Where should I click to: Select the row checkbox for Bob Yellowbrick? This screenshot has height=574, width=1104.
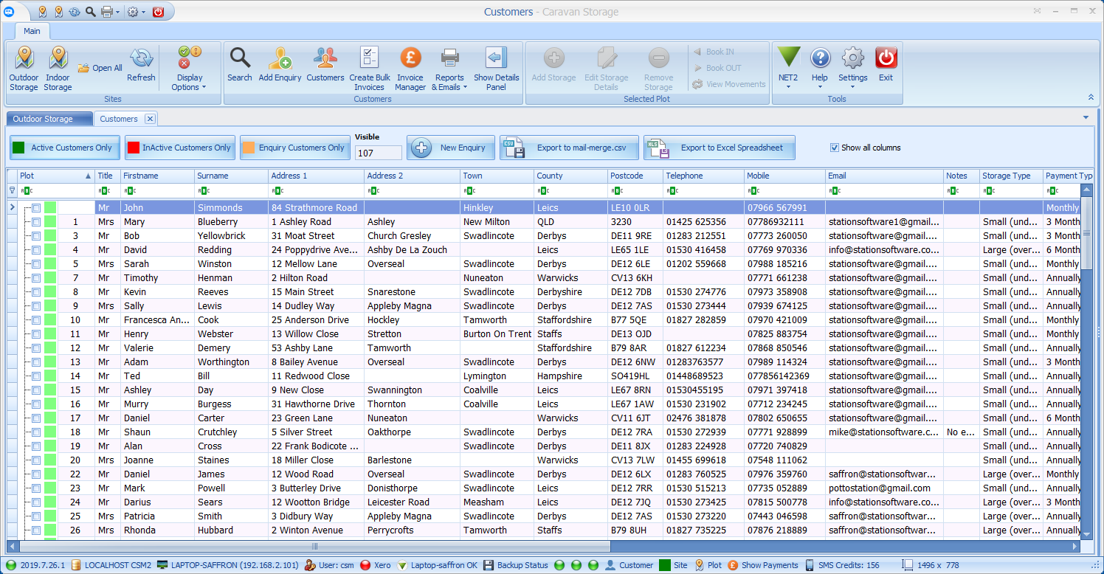[x=35, y=235]
